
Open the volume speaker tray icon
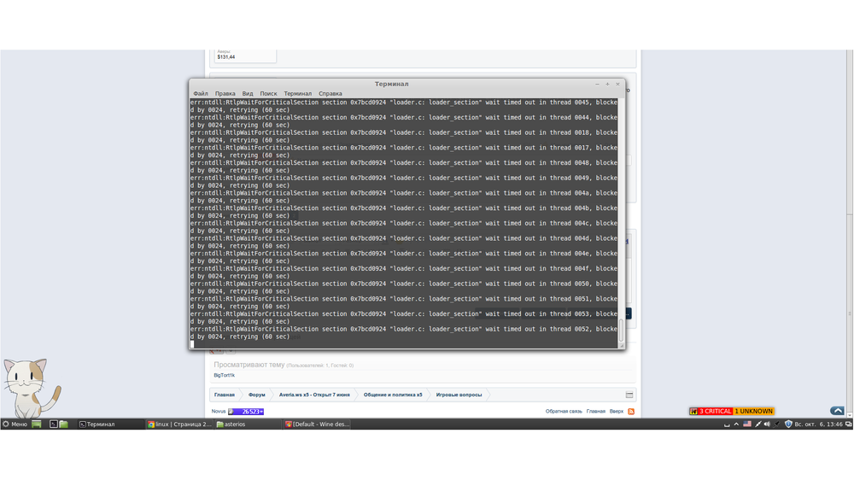767,424
